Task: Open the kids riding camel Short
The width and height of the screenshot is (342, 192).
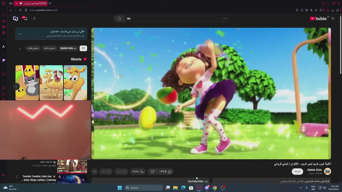Action: tap(51, 83)
